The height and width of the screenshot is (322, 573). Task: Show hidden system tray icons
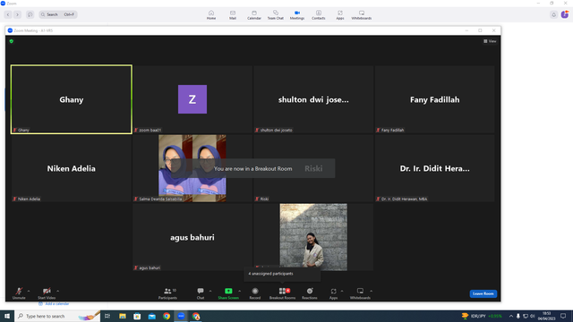point(511,316)
